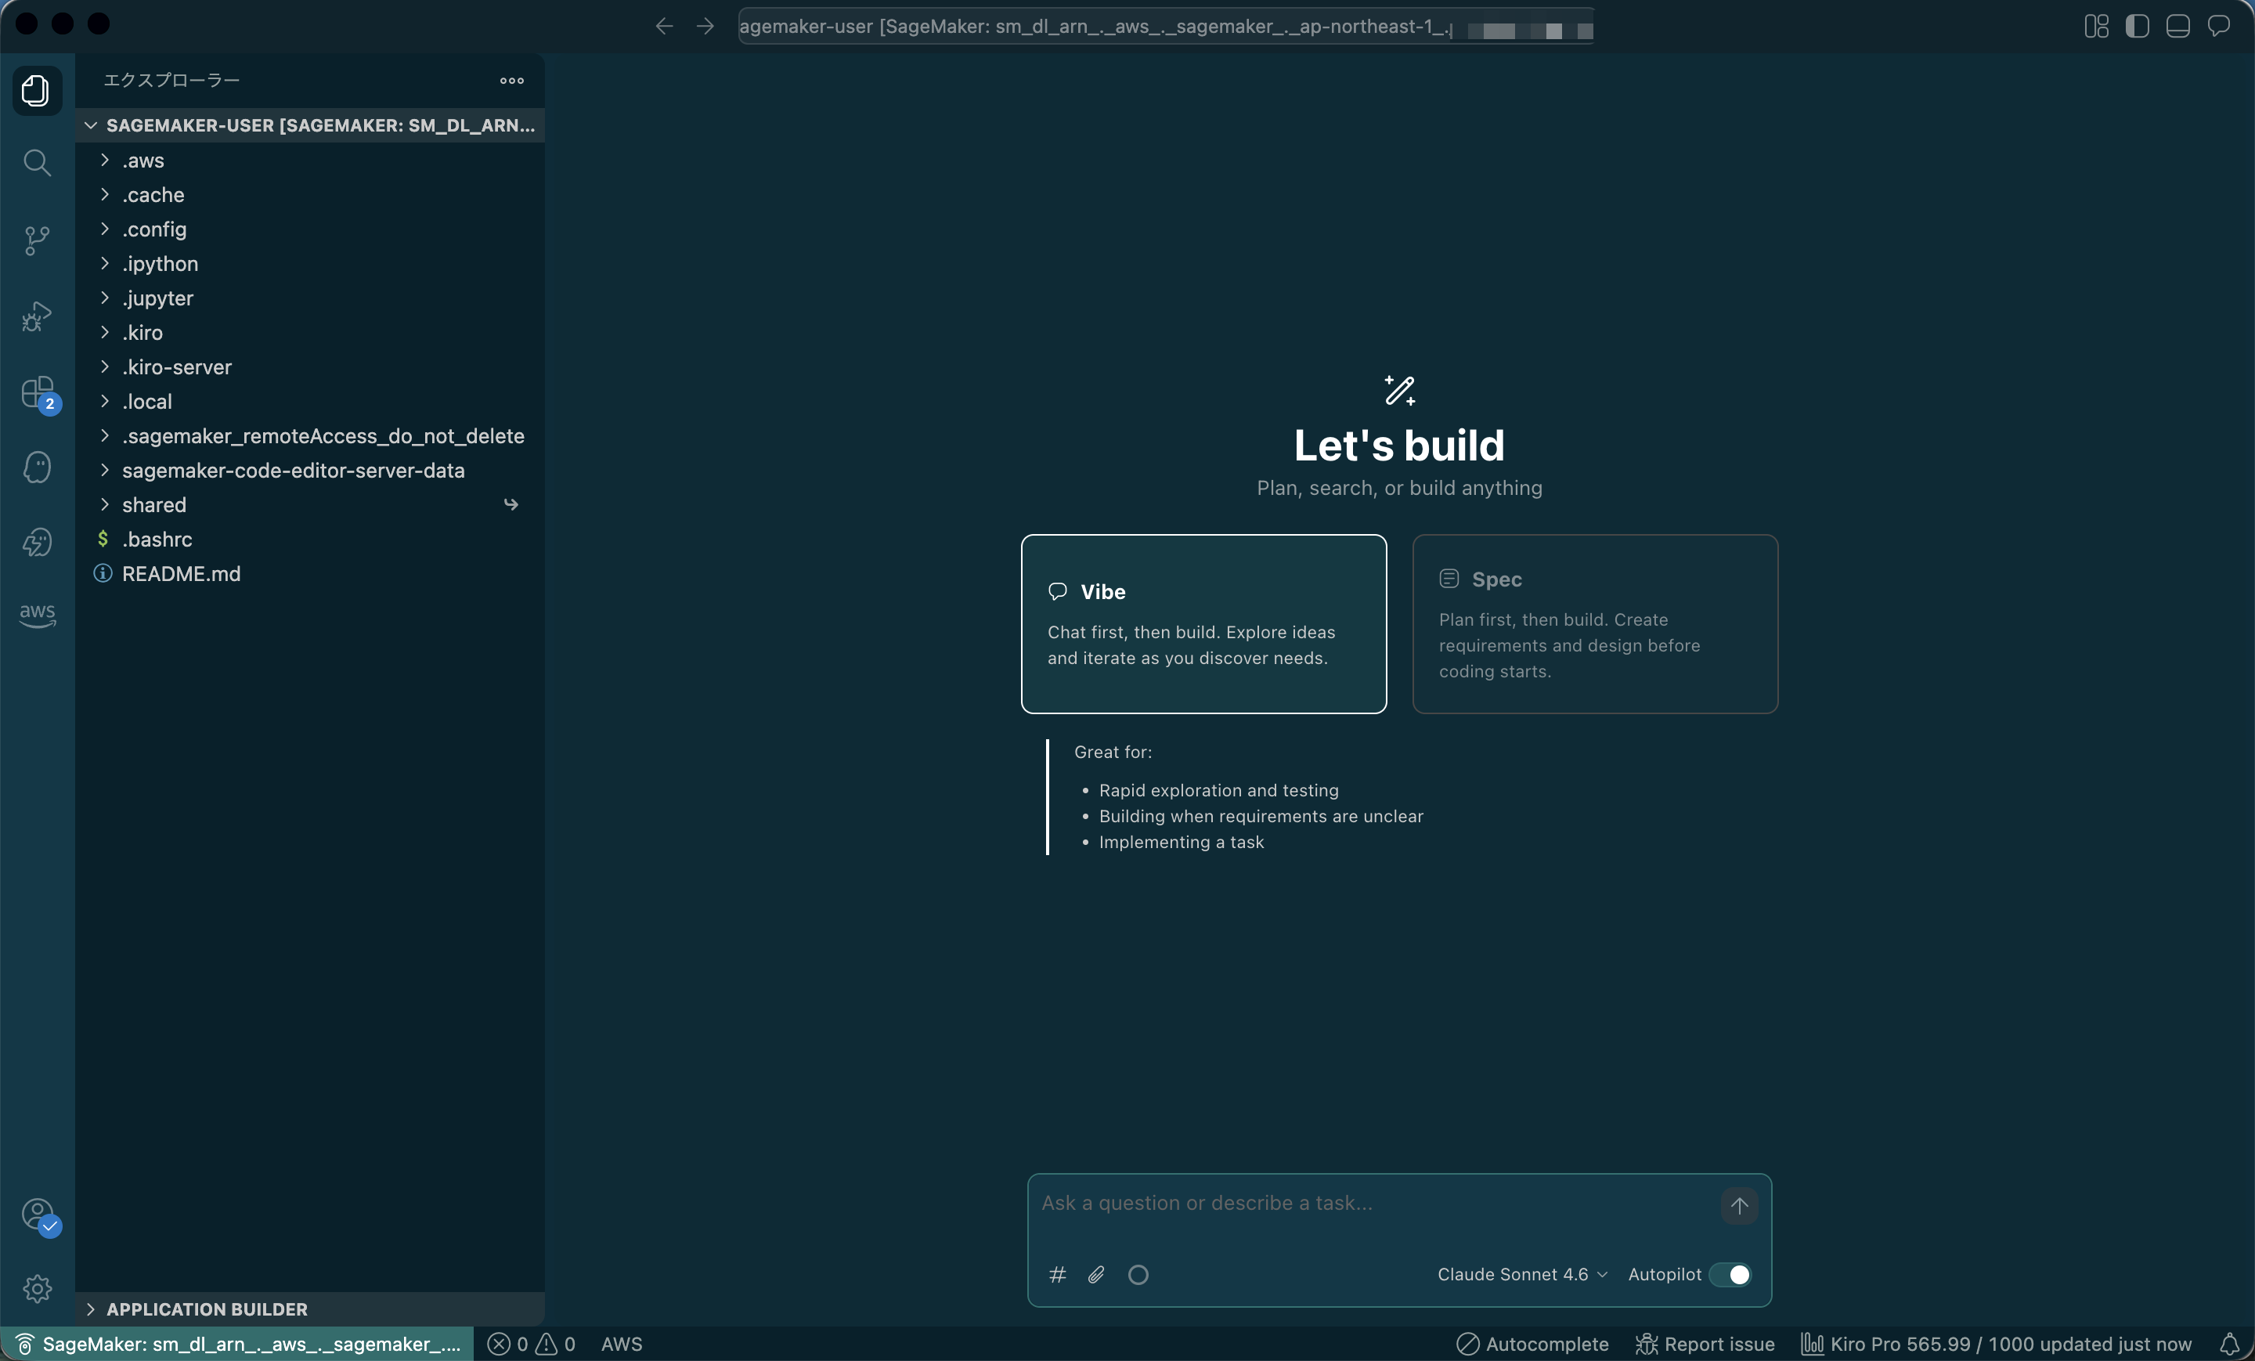
Task: Open the .bashrc file
Action: click(309, 539)
